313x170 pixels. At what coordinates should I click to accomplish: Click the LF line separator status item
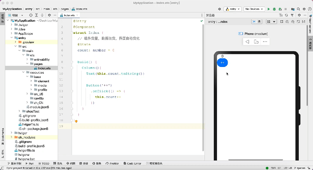279,168
